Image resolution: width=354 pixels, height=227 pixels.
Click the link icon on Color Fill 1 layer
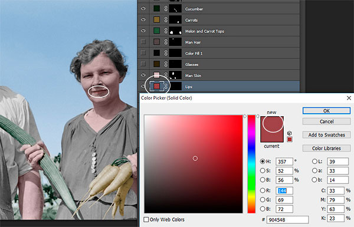pos(166,53)
